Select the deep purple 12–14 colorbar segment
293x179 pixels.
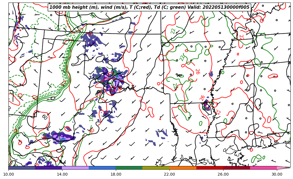[x=49, y=168]
